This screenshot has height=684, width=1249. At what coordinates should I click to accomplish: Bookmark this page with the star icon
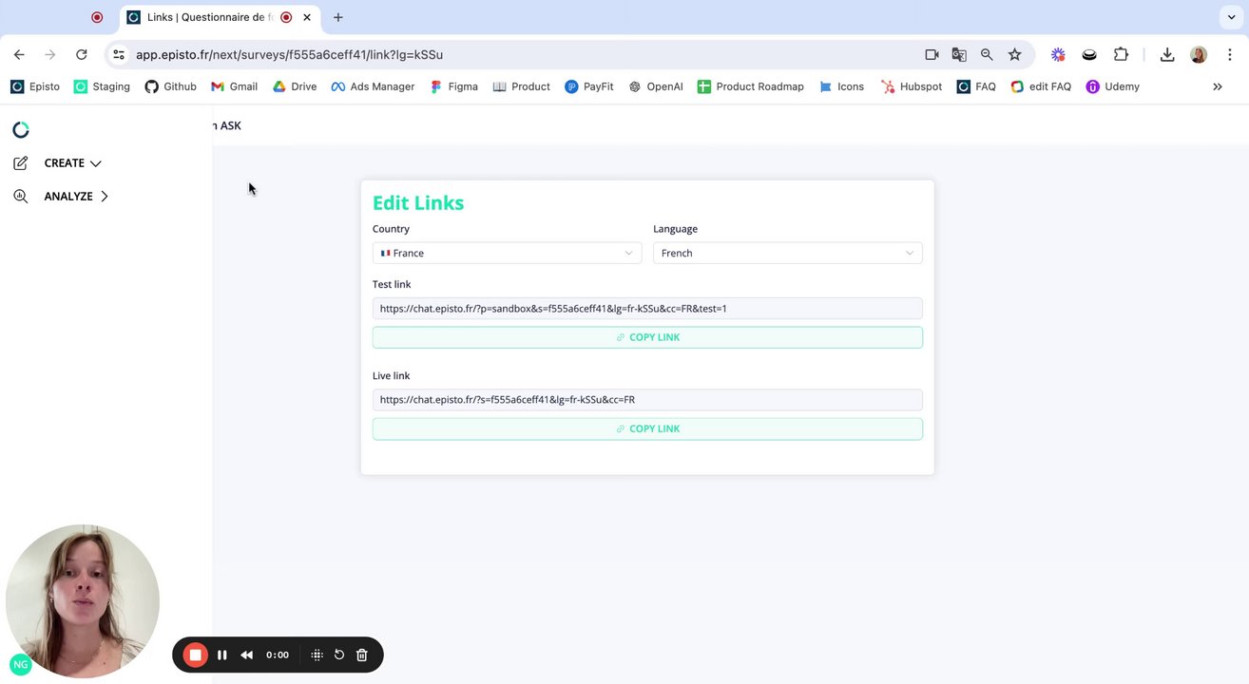click(x=1015, y=54)
